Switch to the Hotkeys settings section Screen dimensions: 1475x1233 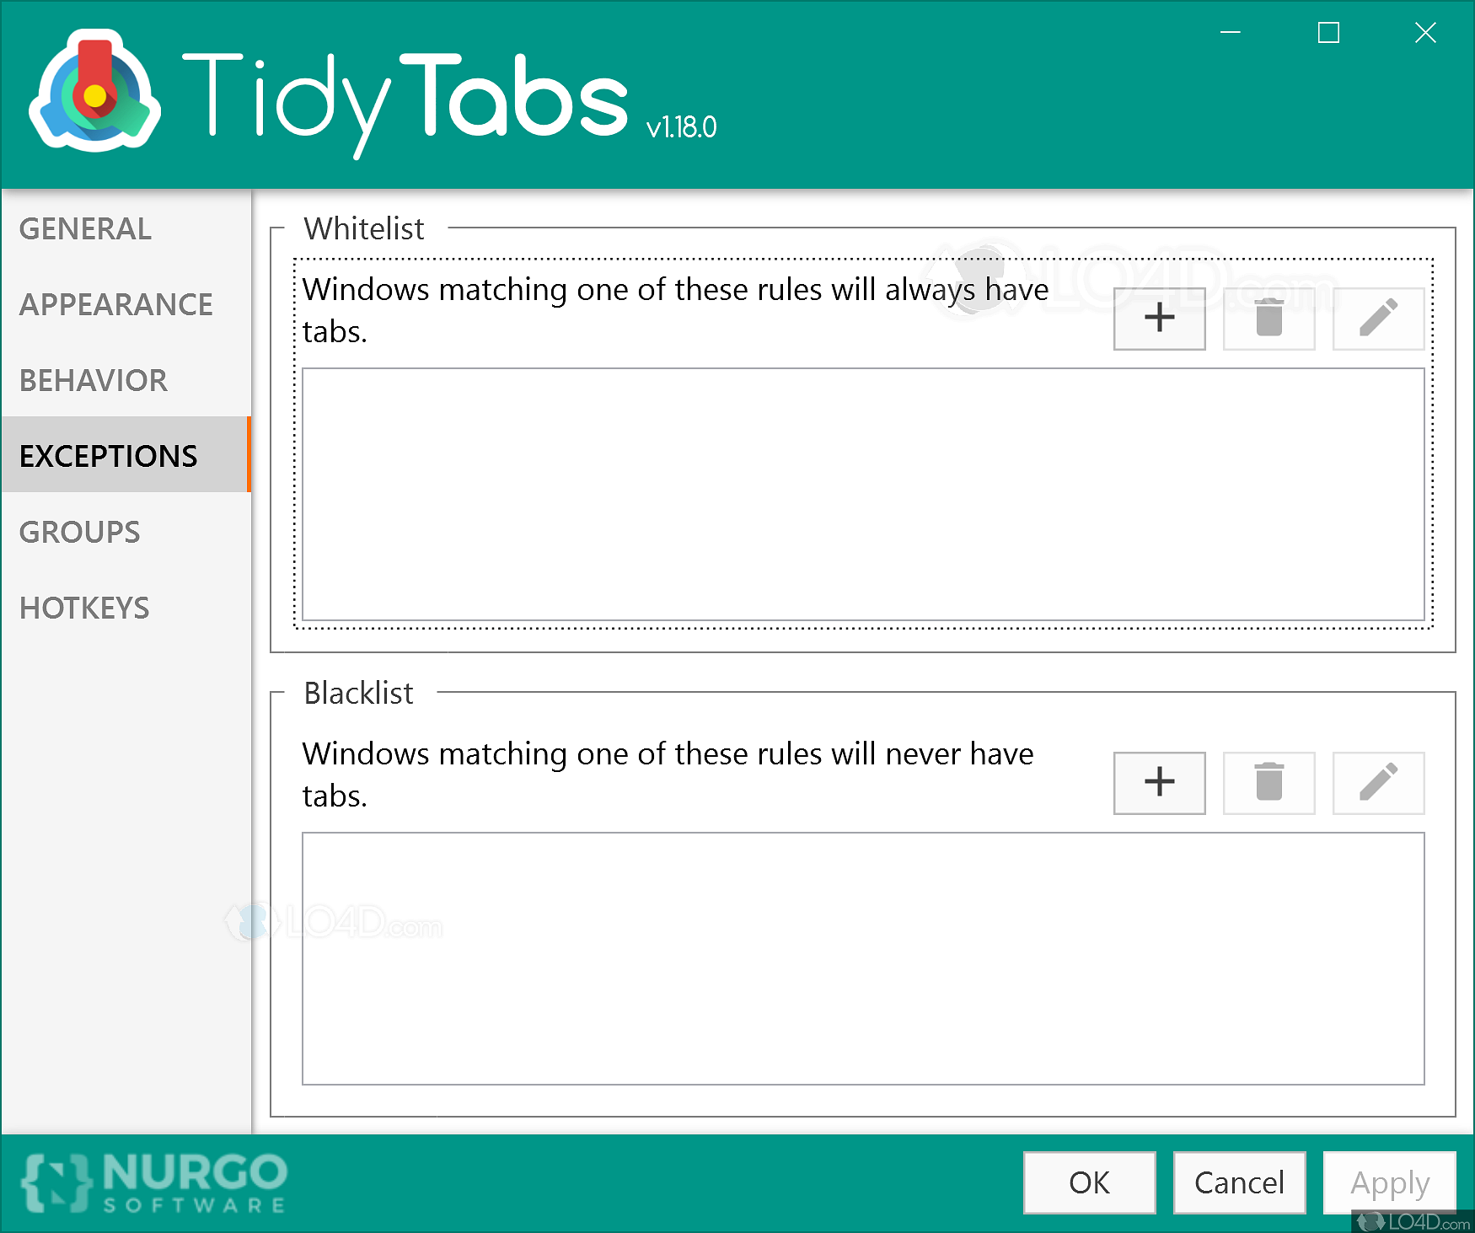click(83, 607)
